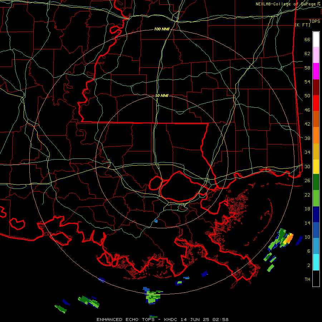
Task: Click the '38' legend value
Action: [307, 138]
